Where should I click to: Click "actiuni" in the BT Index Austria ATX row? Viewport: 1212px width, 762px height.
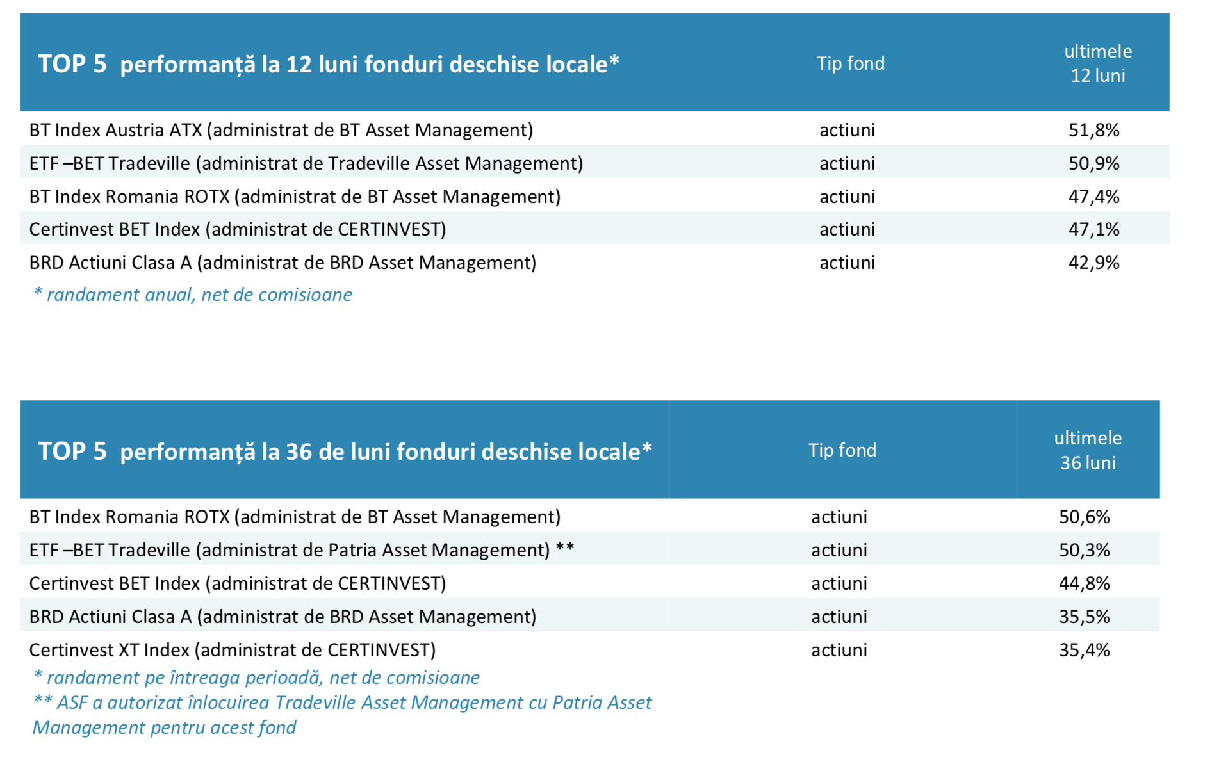pyautogui.click(x=847, y=130)
